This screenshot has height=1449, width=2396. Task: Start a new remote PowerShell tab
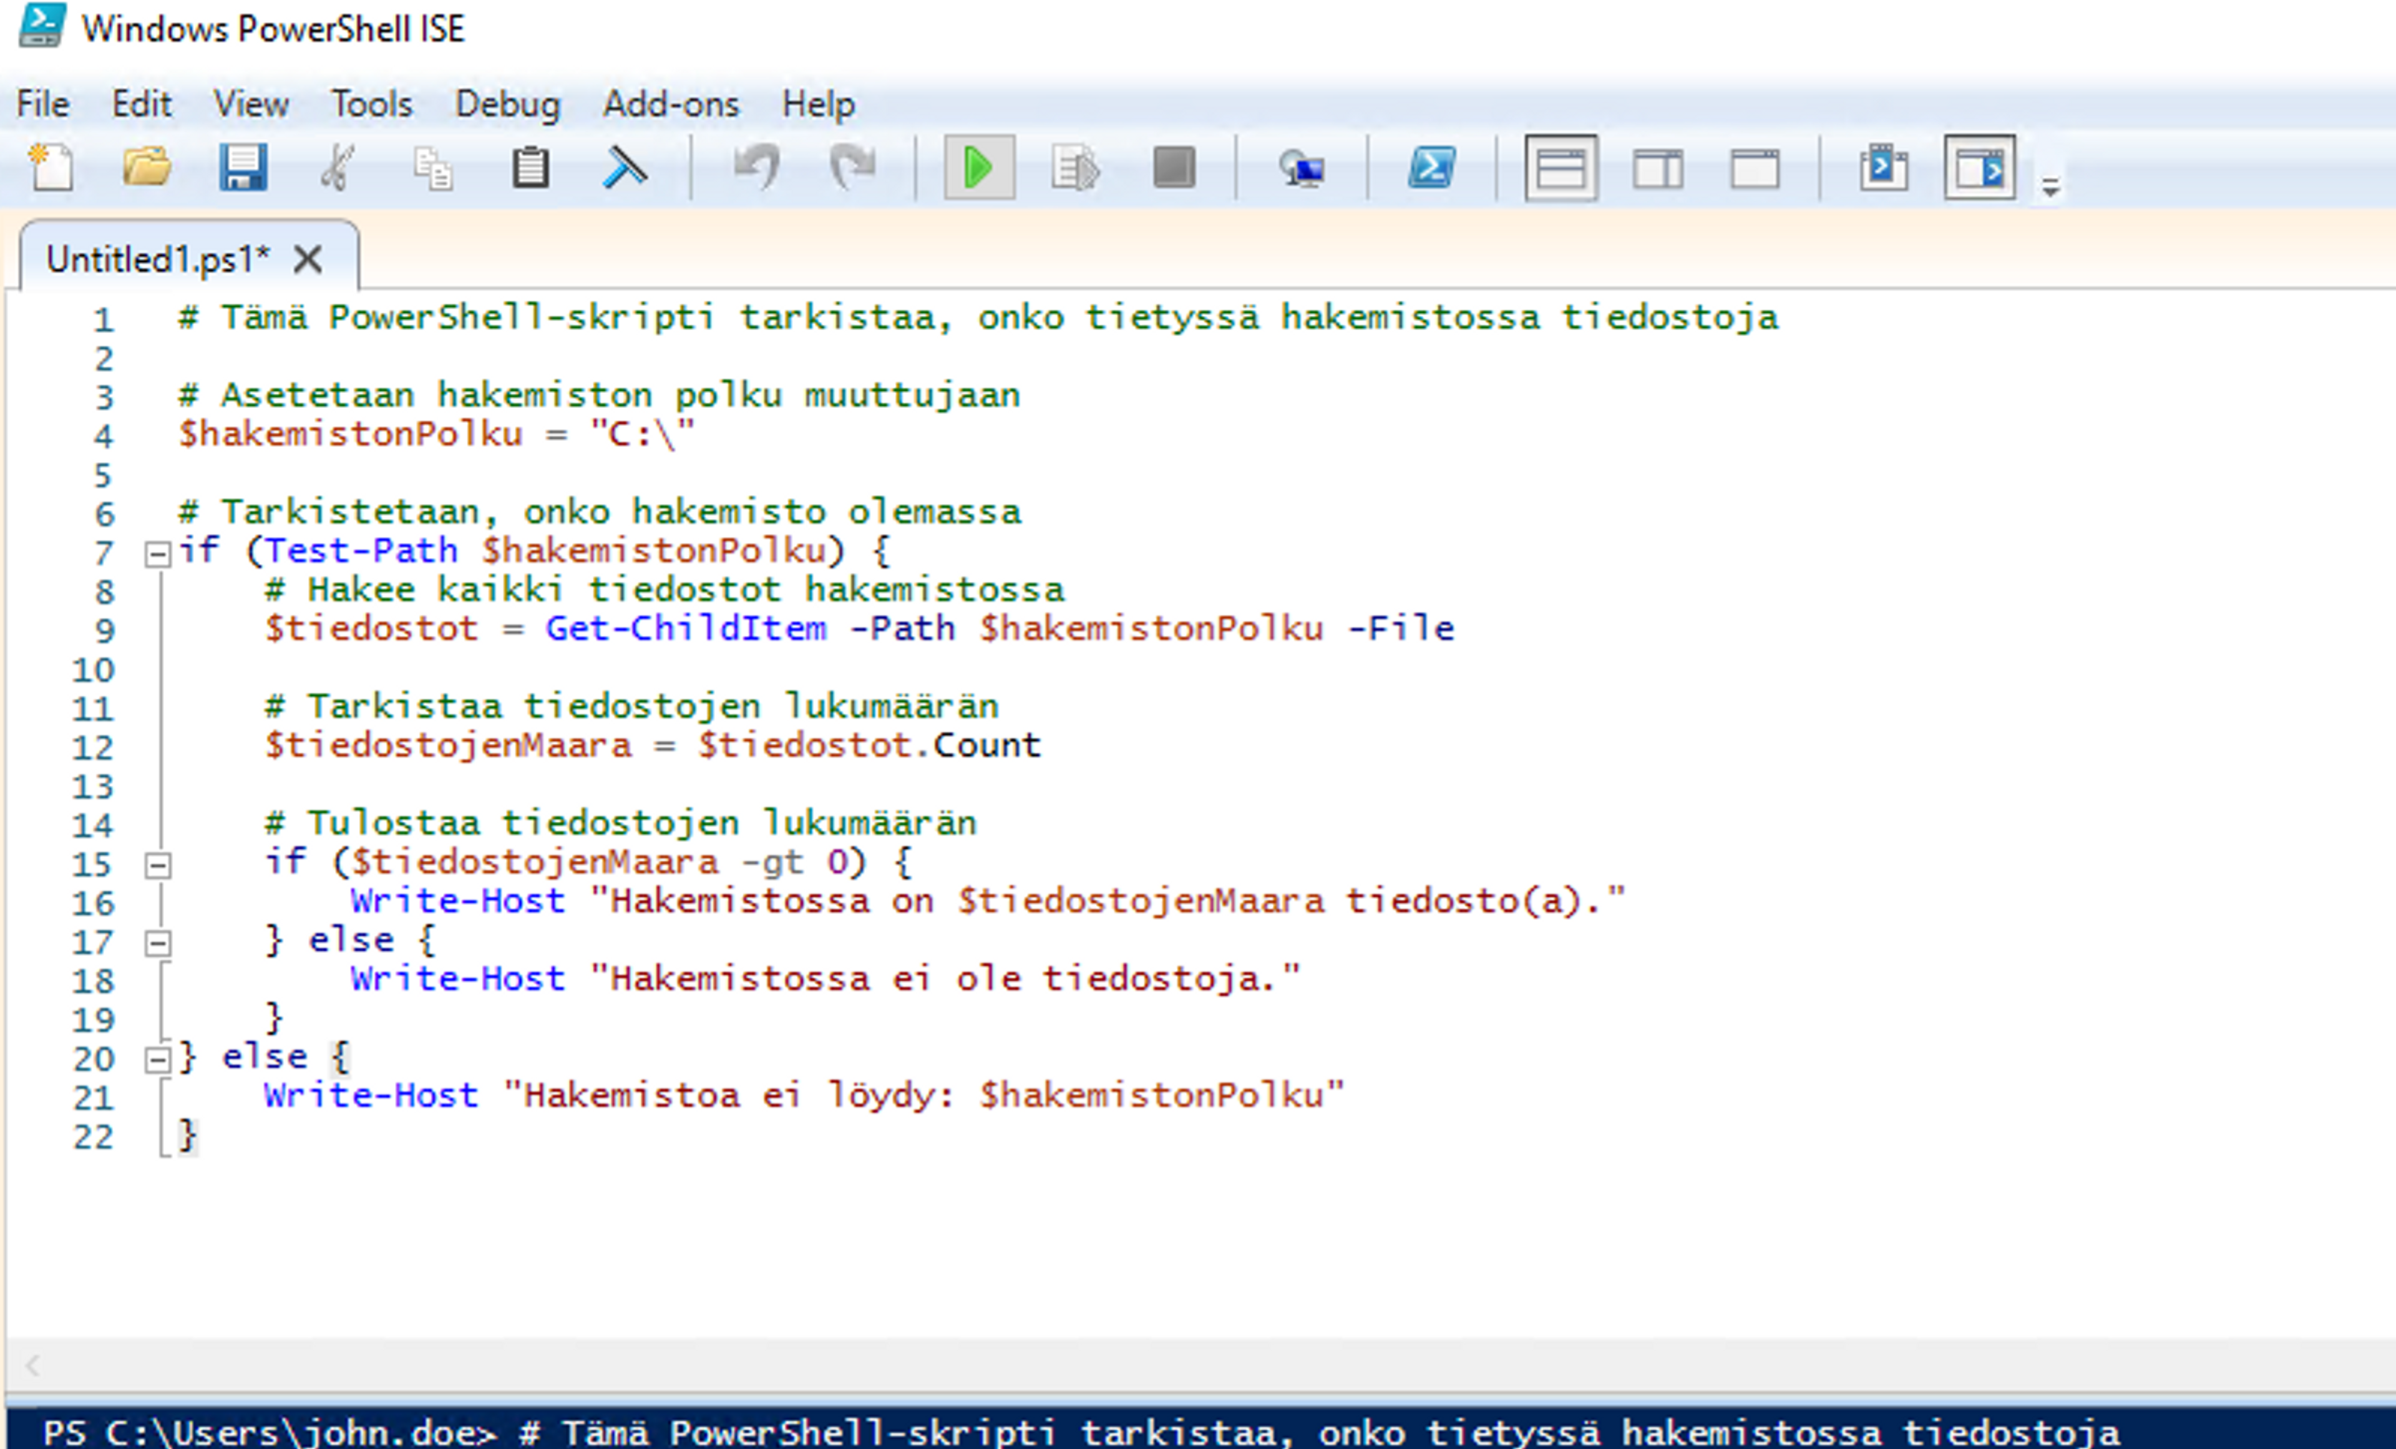1301,167
